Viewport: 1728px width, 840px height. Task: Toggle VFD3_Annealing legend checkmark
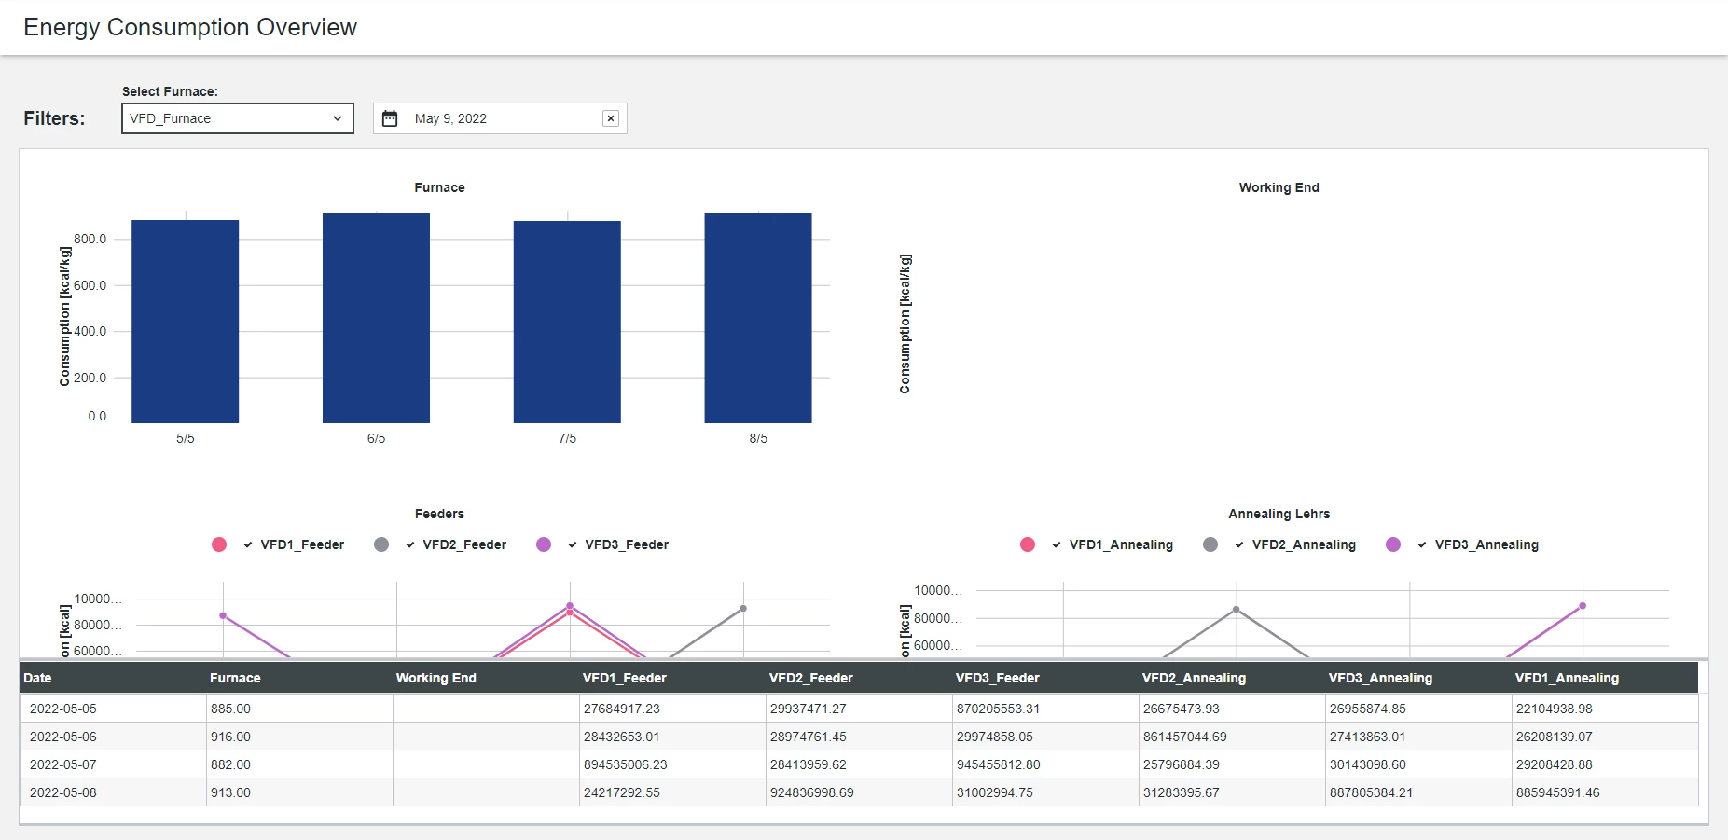tap(1422, 544)
